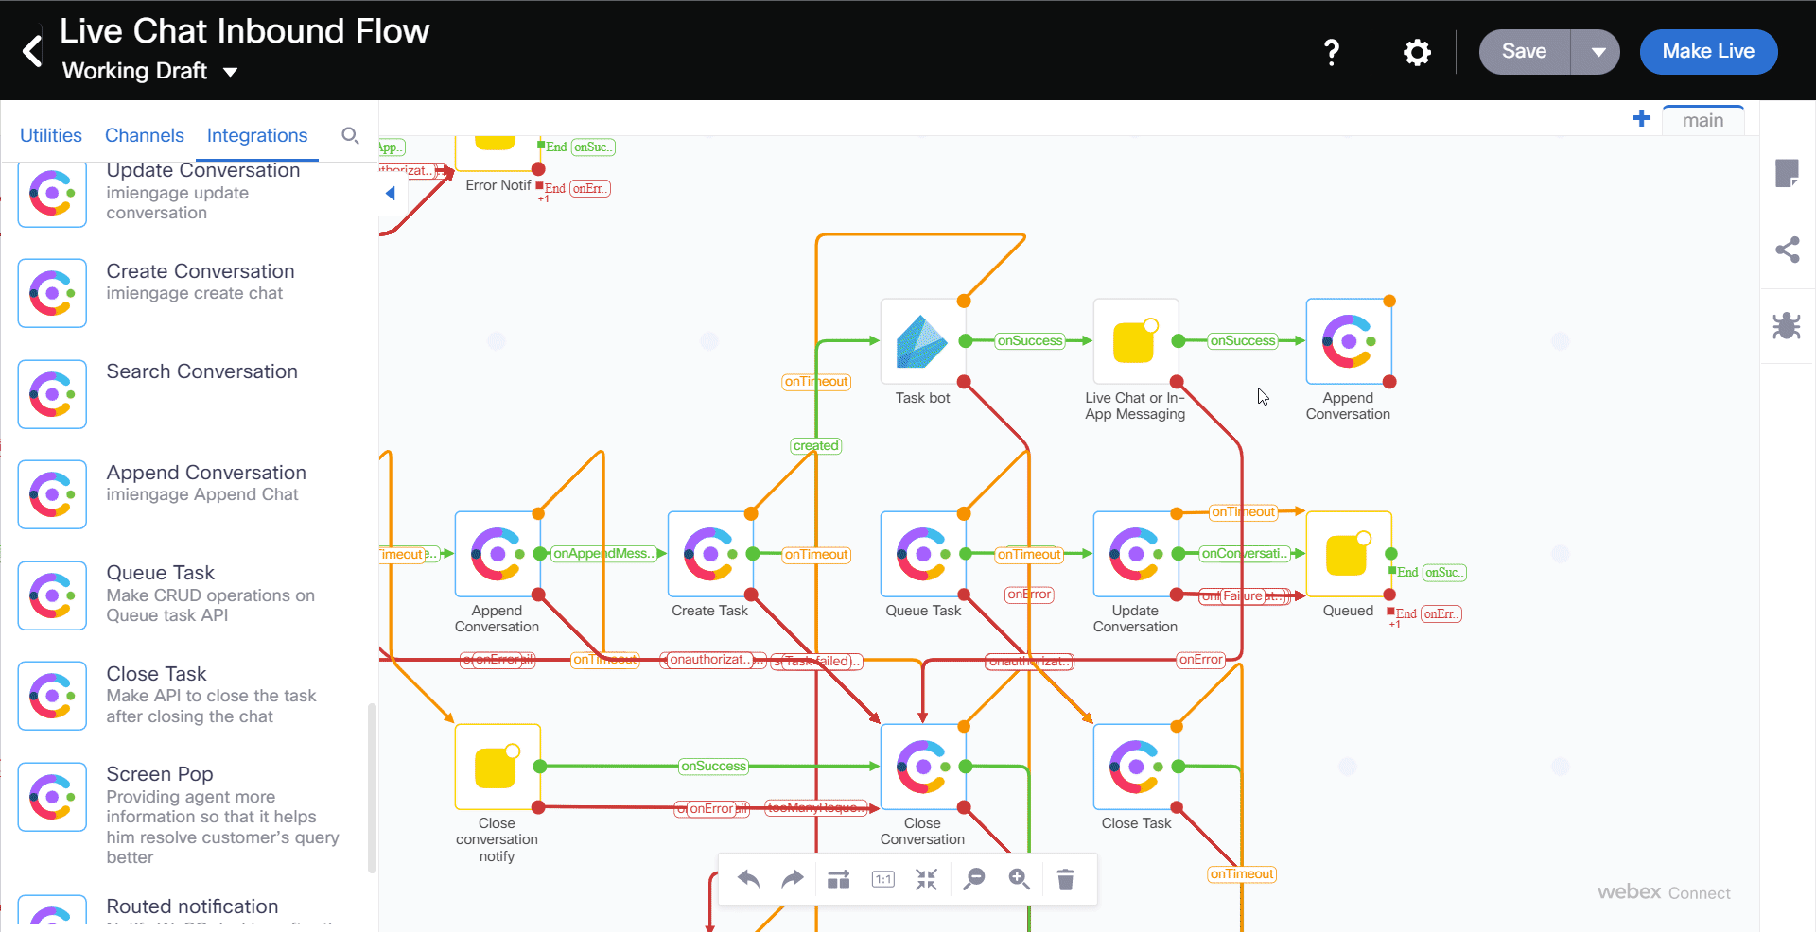The width and height of the screenshot is (1816, 932).
Task: Select Update Conversation palette icon
Action: (x=52, y=193)
